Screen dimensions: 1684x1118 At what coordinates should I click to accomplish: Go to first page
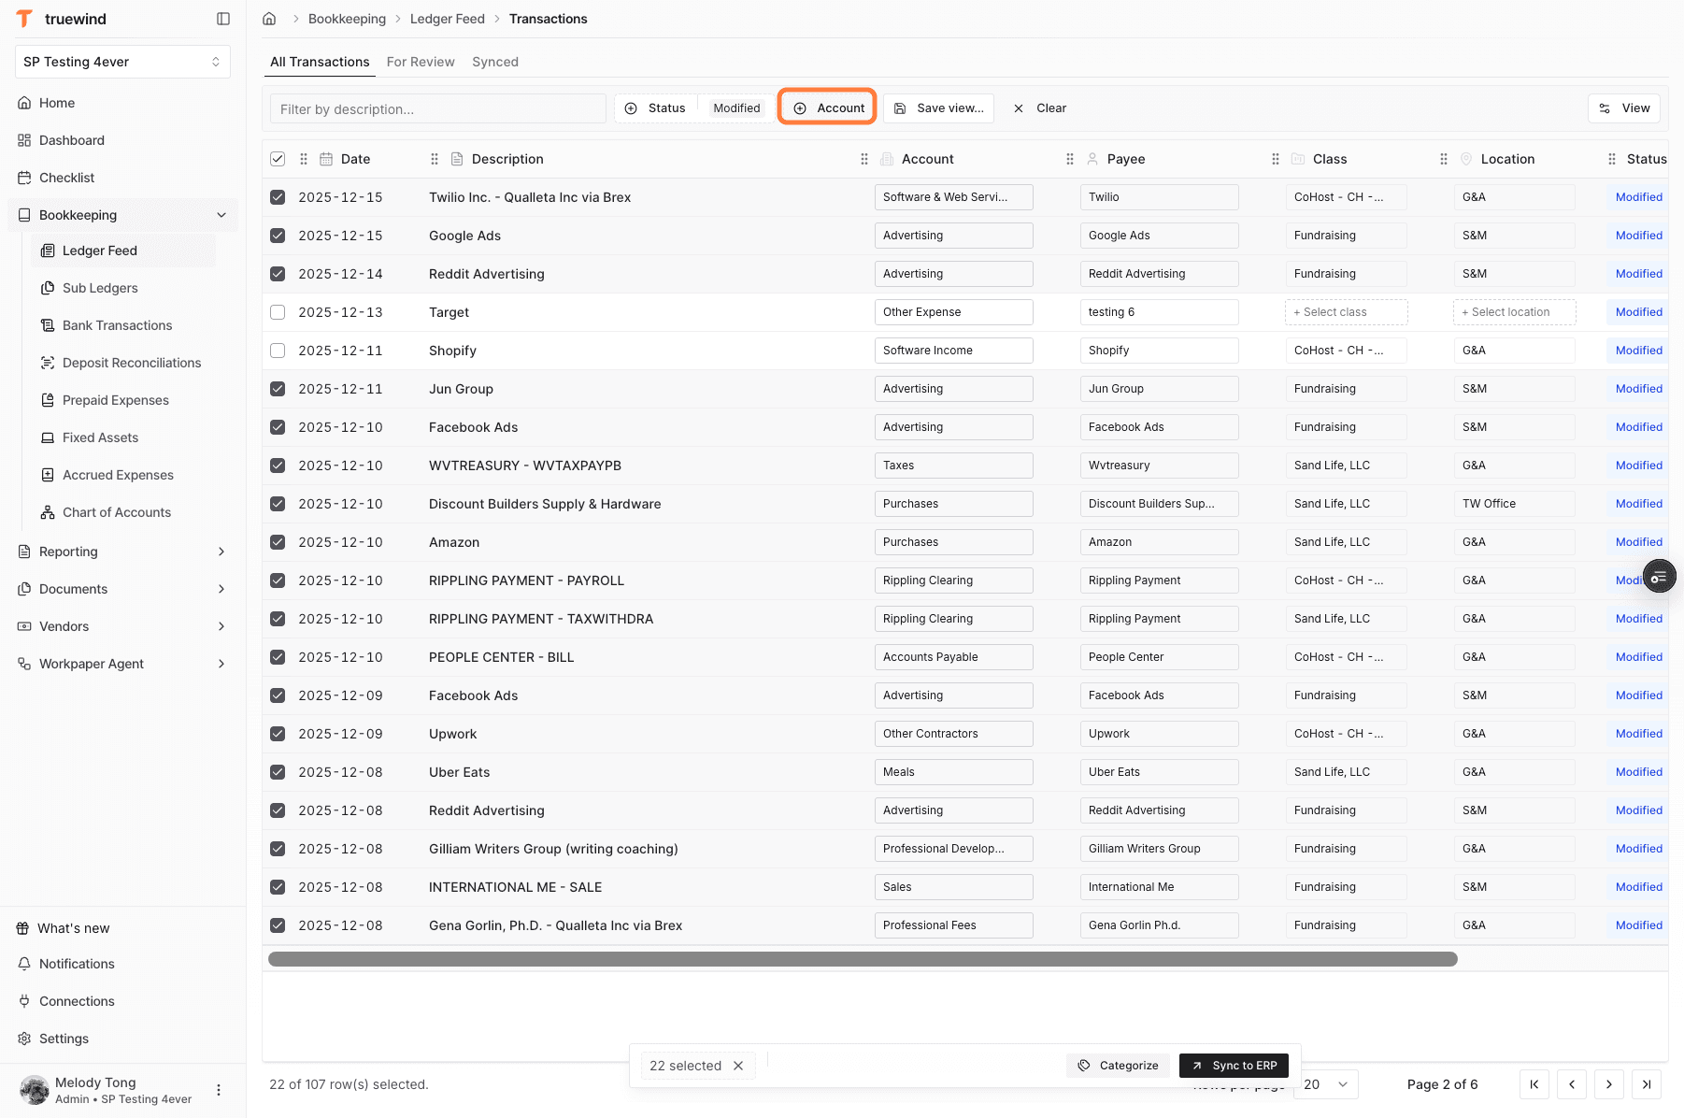coord(1534,1084)
